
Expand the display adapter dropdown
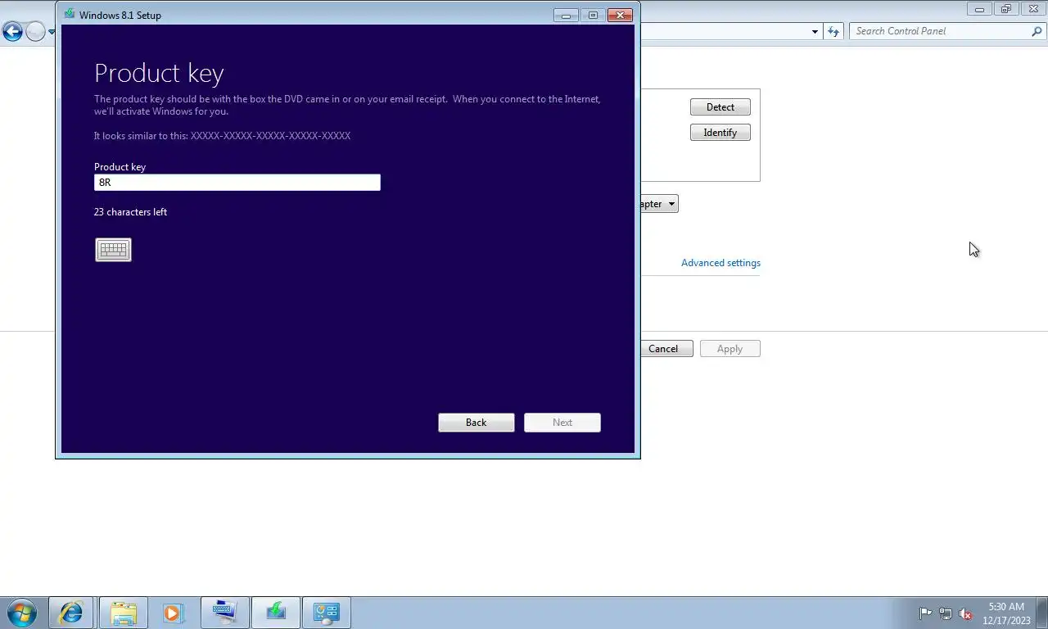point(671,204)
